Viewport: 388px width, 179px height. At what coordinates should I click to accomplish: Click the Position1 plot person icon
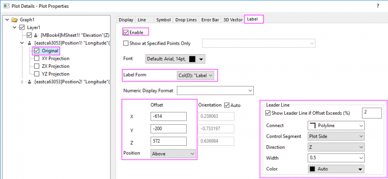[x=30, y=43]
